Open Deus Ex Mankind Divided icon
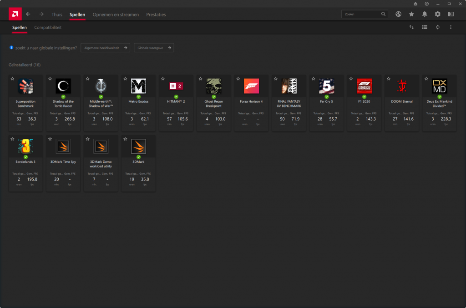 click(439, 86)
